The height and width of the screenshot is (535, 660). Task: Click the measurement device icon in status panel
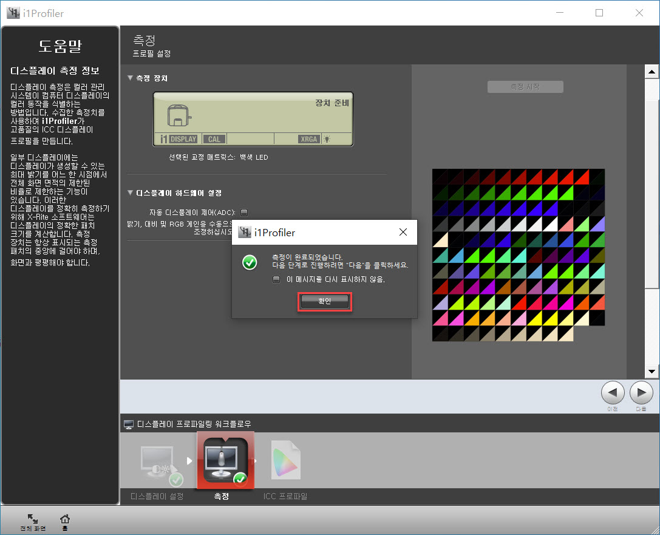click(179, 116)
